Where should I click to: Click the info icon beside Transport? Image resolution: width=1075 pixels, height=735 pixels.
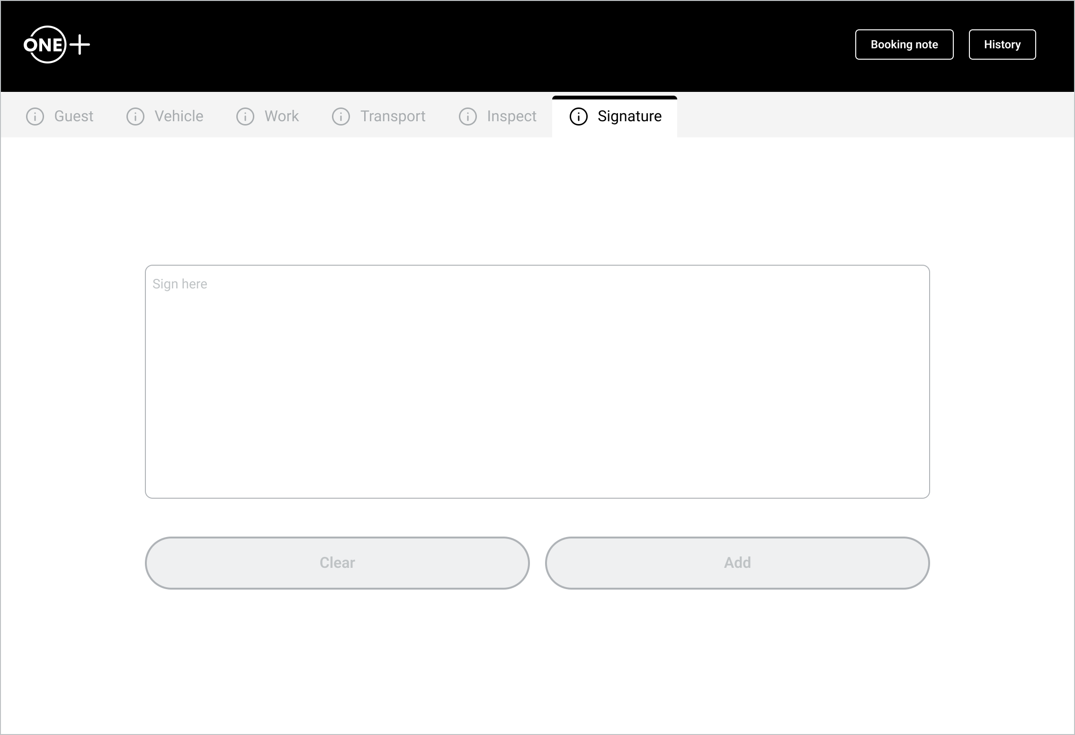[341, 117]
